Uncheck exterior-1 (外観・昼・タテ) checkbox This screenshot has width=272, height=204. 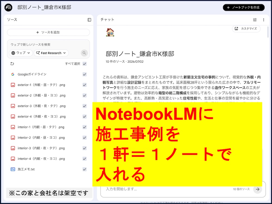pyautogui.click(x=85, y=85)
